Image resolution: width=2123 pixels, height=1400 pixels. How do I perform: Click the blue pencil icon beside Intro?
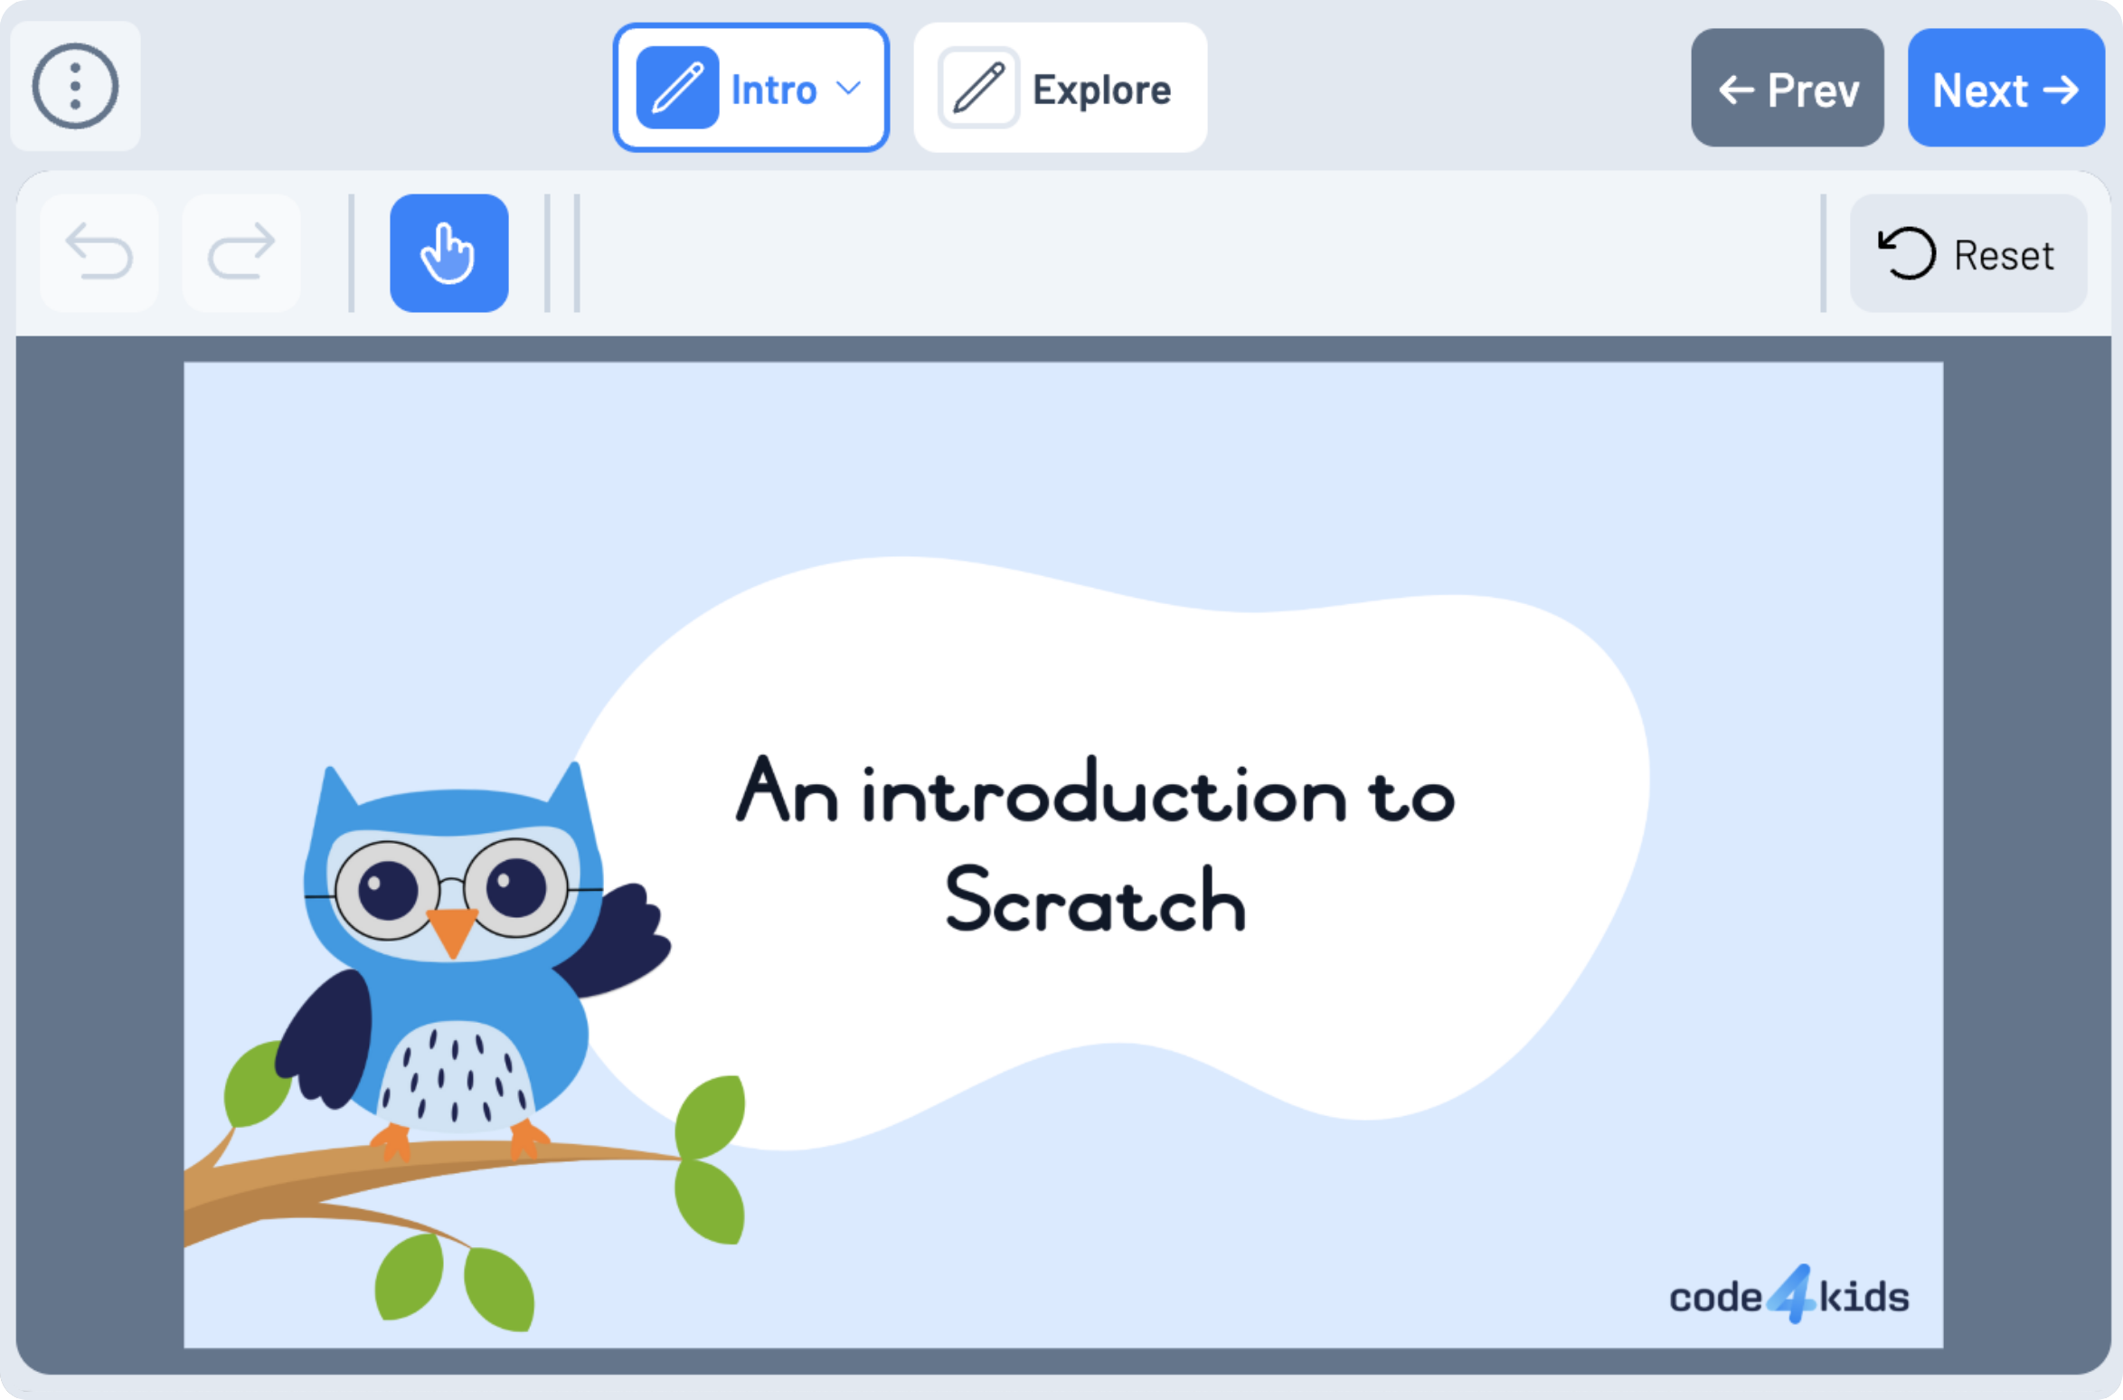(677, 88)
